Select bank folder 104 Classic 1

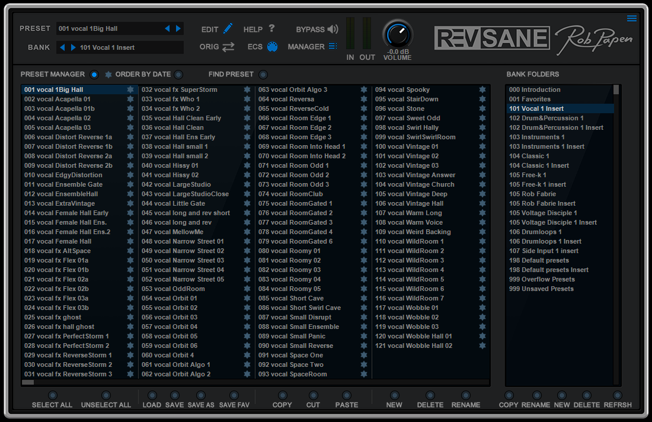tap(560, 156)
